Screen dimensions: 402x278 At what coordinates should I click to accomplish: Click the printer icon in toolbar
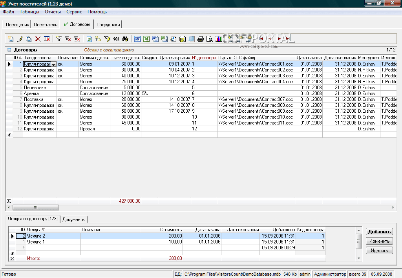pyautogui.click(x=201, y=39)
